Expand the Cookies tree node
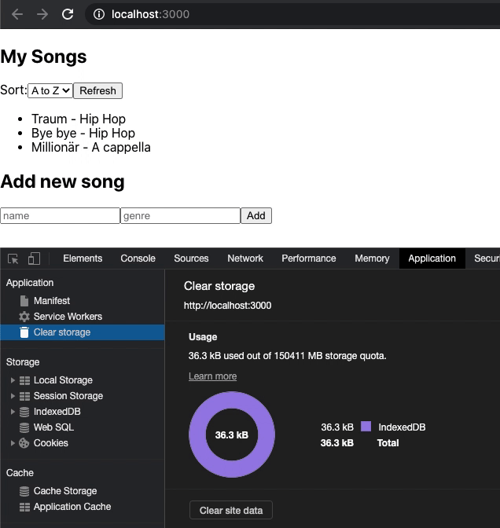Screen dimensions: 500x528 (13, 443)
